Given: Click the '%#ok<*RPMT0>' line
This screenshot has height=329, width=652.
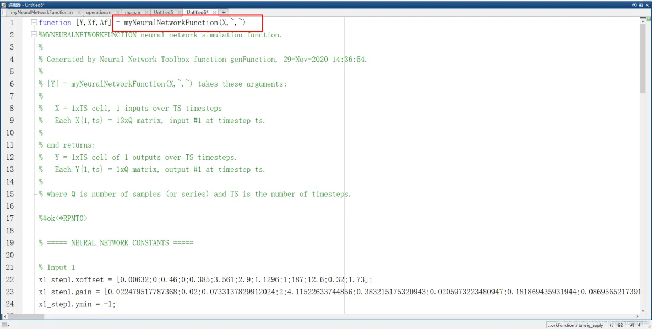Looking at the screenshot, I should 63,218.
